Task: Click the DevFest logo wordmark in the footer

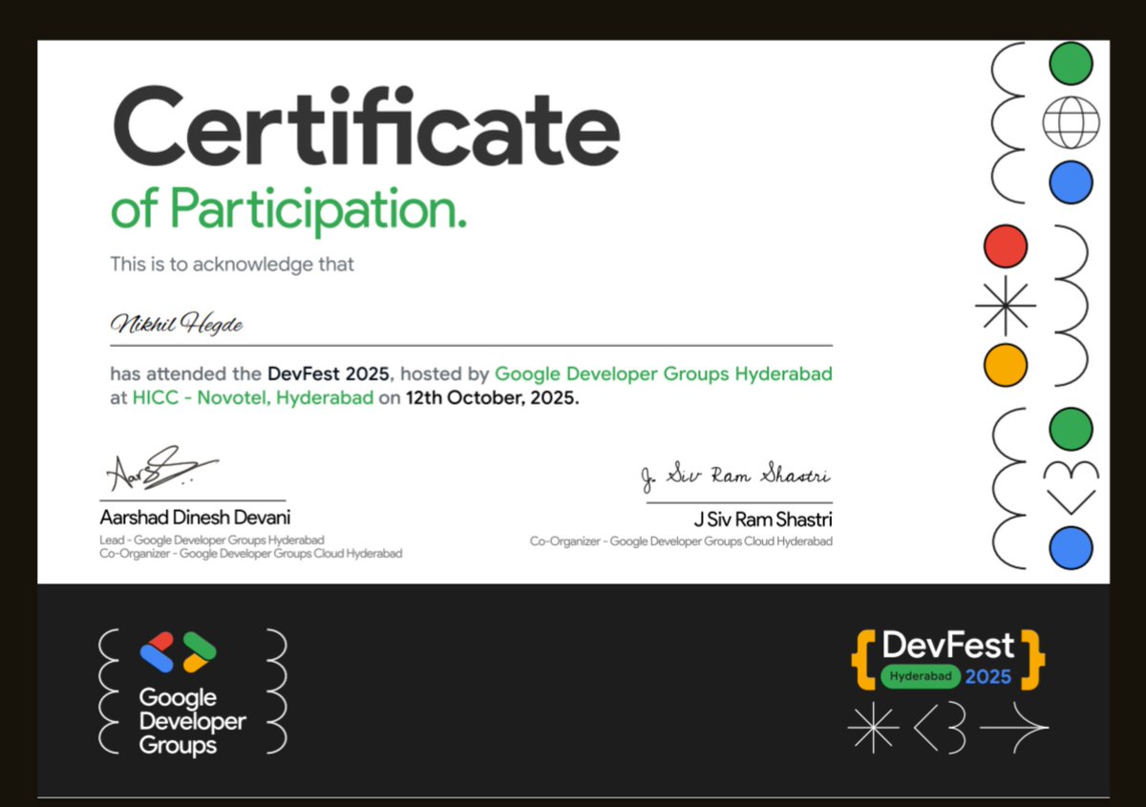Action: 947,646
